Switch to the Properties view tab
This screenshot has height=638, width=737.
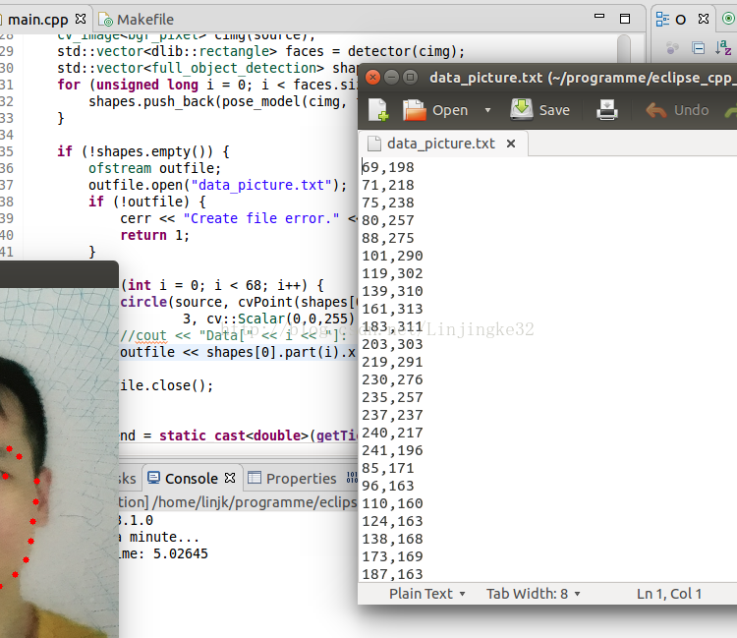(x=292, y=479)
